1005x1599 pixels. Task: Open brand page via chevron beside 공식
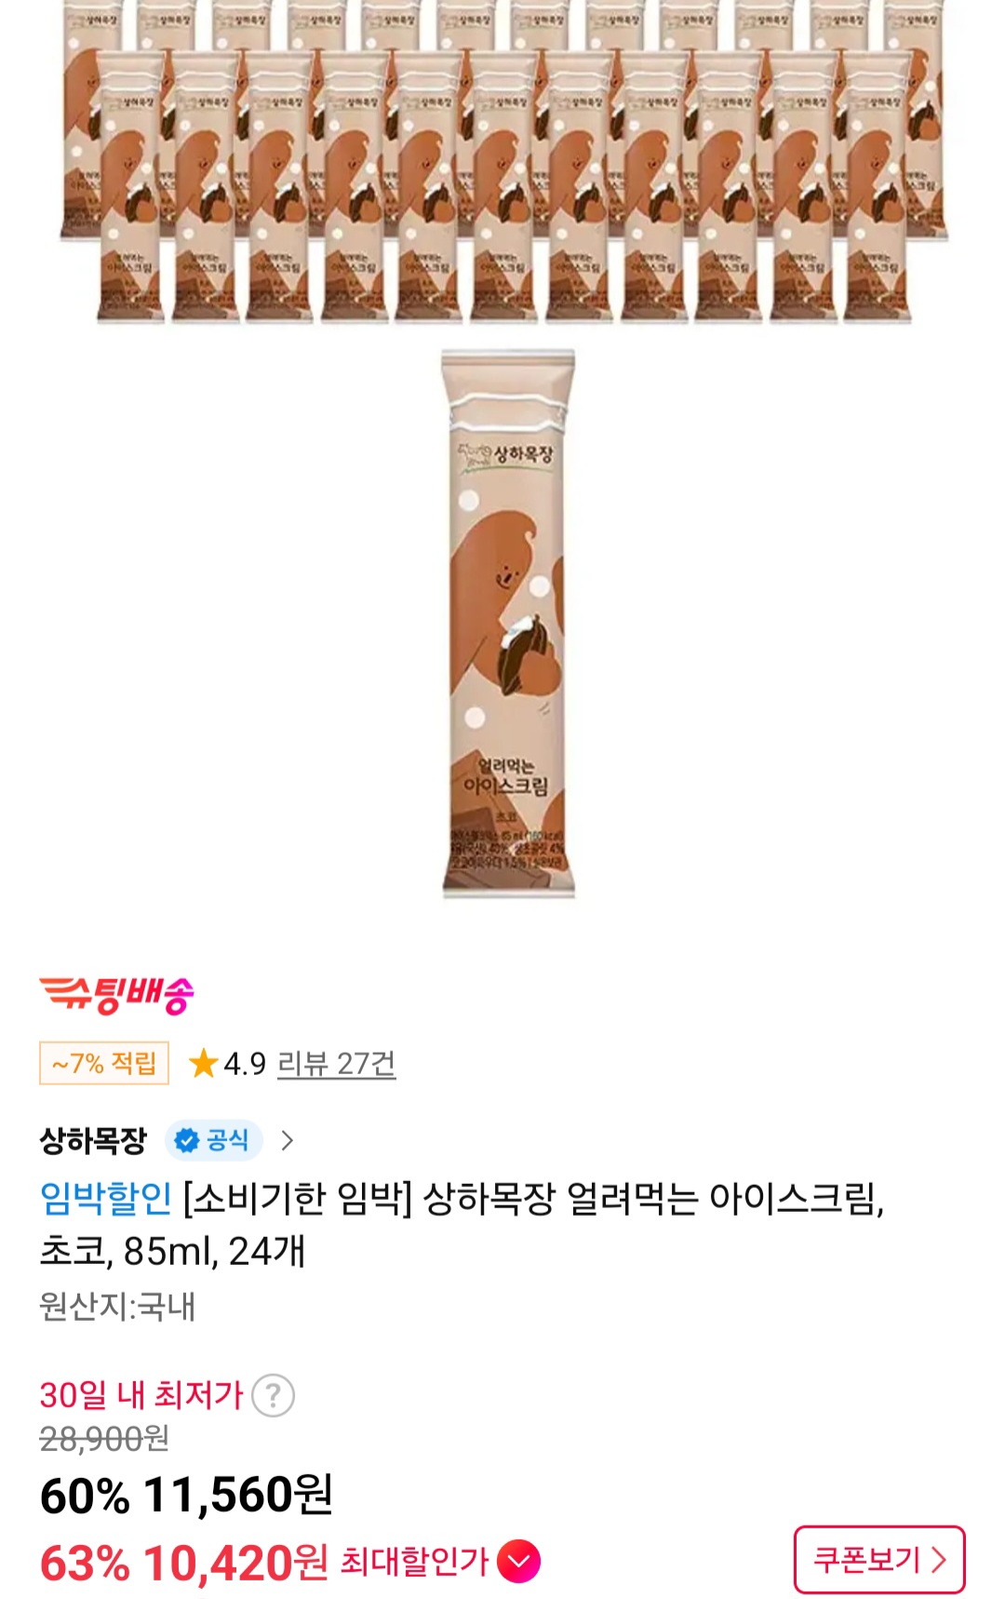point(288,1140)
